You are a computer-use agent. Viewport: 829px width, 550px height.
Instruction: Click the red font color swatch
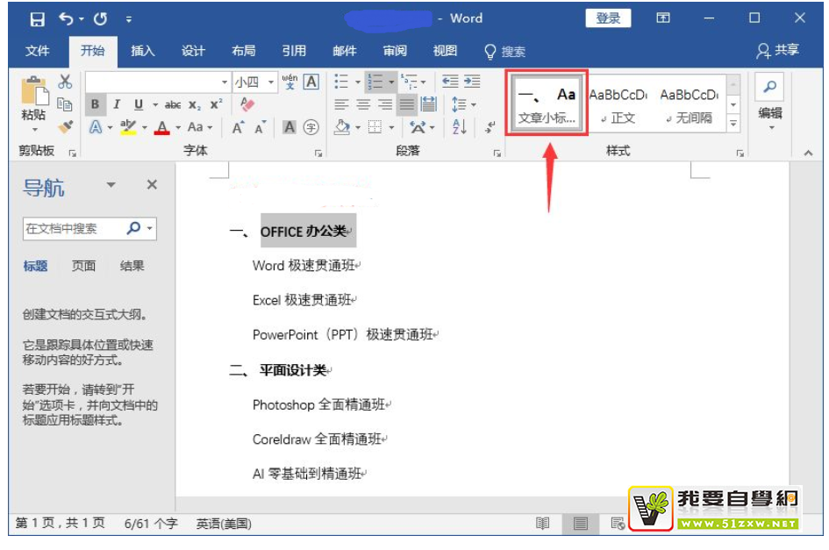(161, 127)
